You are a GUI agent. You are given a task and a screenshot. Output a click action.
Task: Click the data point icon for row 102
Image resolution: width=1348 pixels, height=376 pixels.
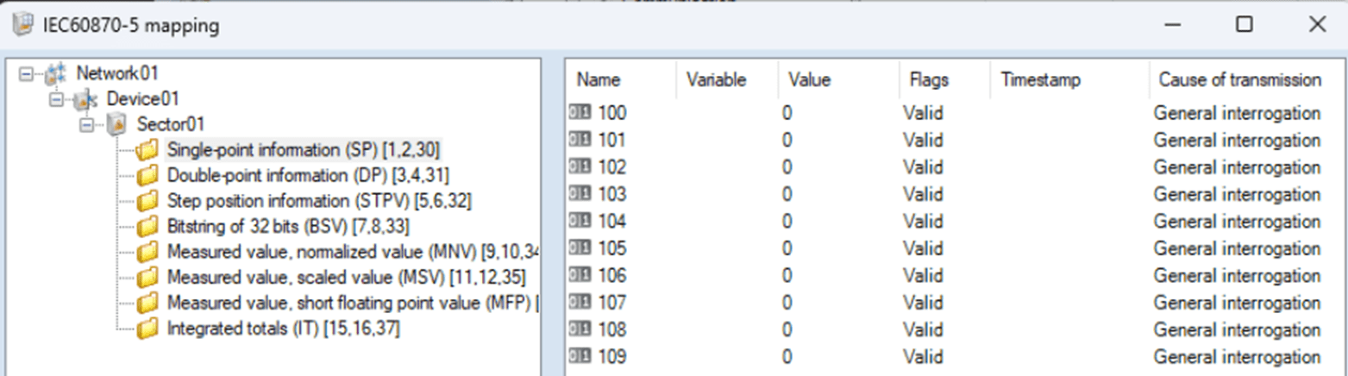[580, 166]
